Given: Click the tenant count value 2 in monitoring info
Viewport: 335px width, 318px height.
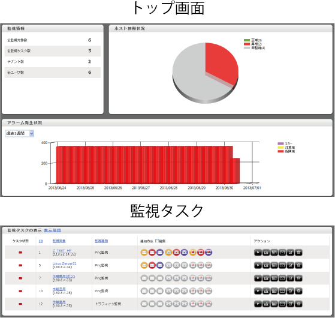Looking at the screenshot, I should coord(89,62).
